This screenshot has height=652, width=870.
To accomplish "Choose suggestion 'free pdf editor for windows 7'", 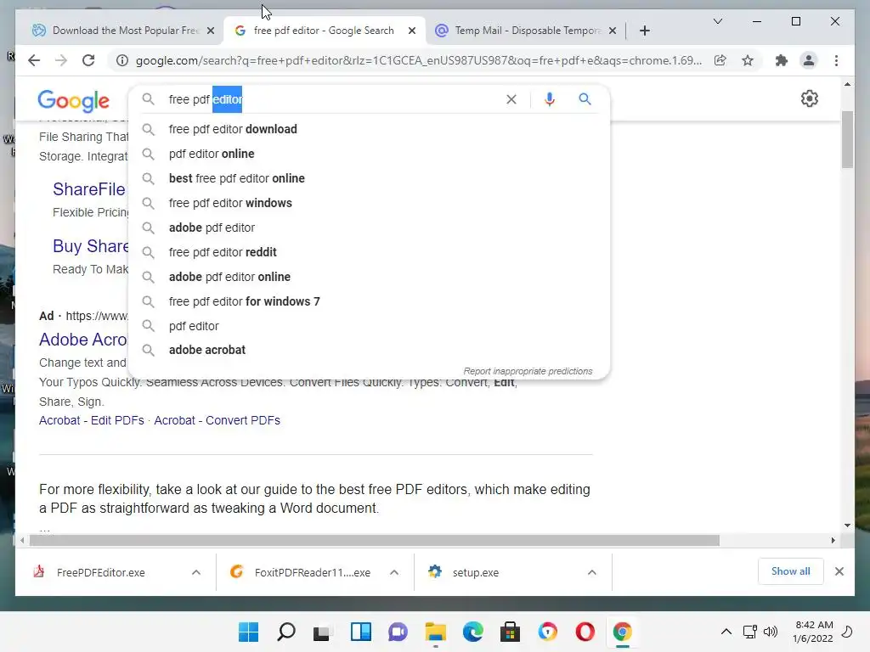I will click(369, 301).
